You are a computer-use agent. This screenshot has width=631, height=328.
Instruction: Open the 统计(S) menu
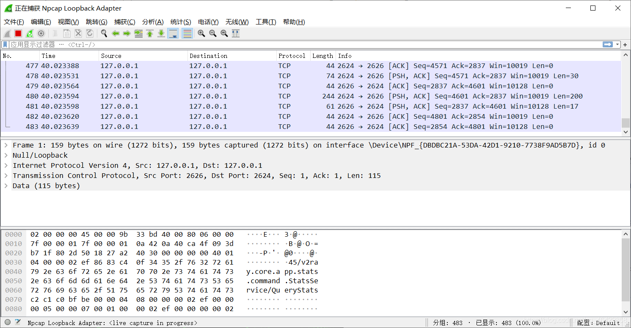click(x=181, y=22)
